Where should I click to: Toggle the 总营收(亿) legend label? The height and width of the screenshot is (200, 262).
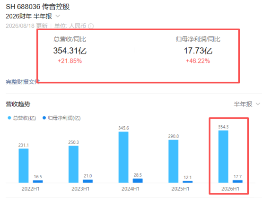tap(25, 118)
